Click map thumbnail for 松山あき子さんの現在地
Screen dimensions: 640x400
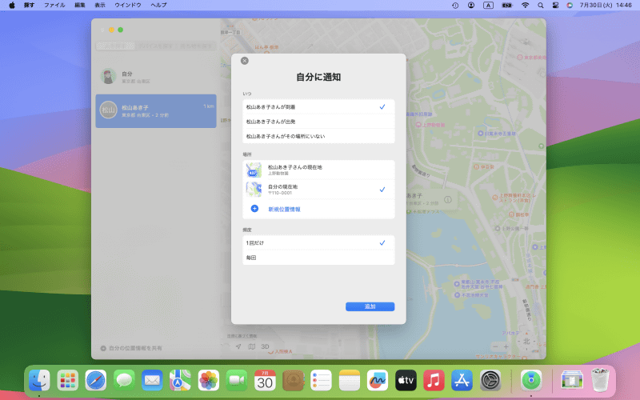pyautogui.click(x=254, y=170)
